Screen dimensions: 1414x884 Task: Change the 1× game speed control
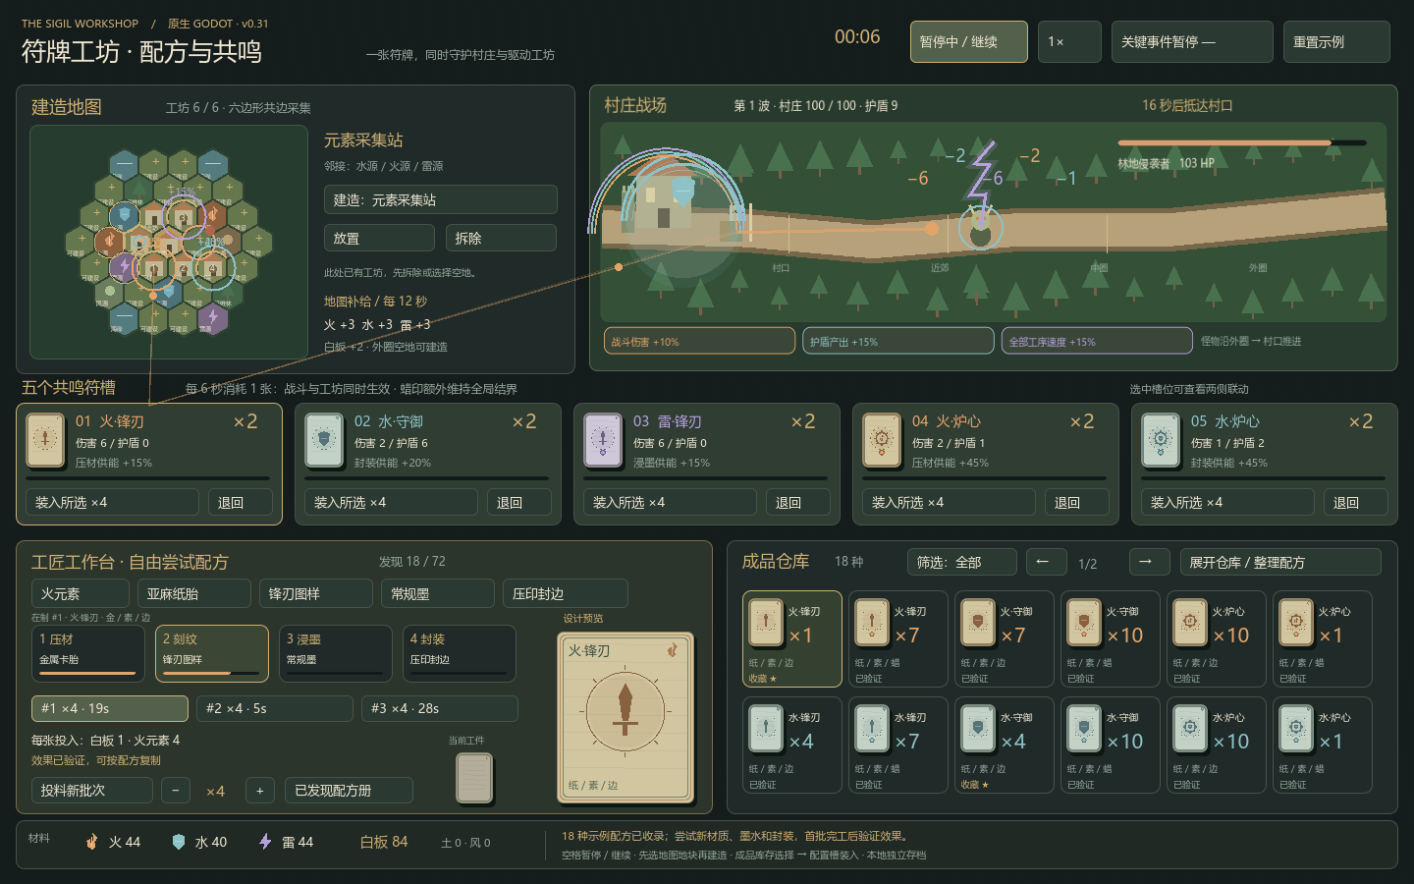pos(1069,42)
